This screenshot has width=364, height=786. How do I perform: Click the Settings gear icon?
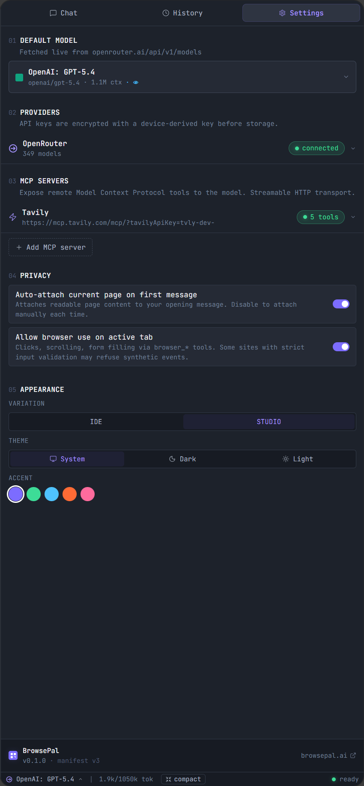point(282,13)
